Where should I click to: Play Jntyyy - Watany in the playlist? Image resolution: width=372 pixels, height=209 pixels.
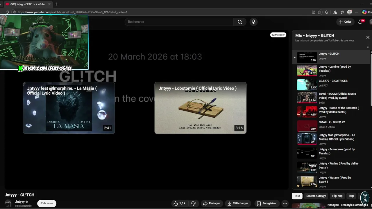331,182
